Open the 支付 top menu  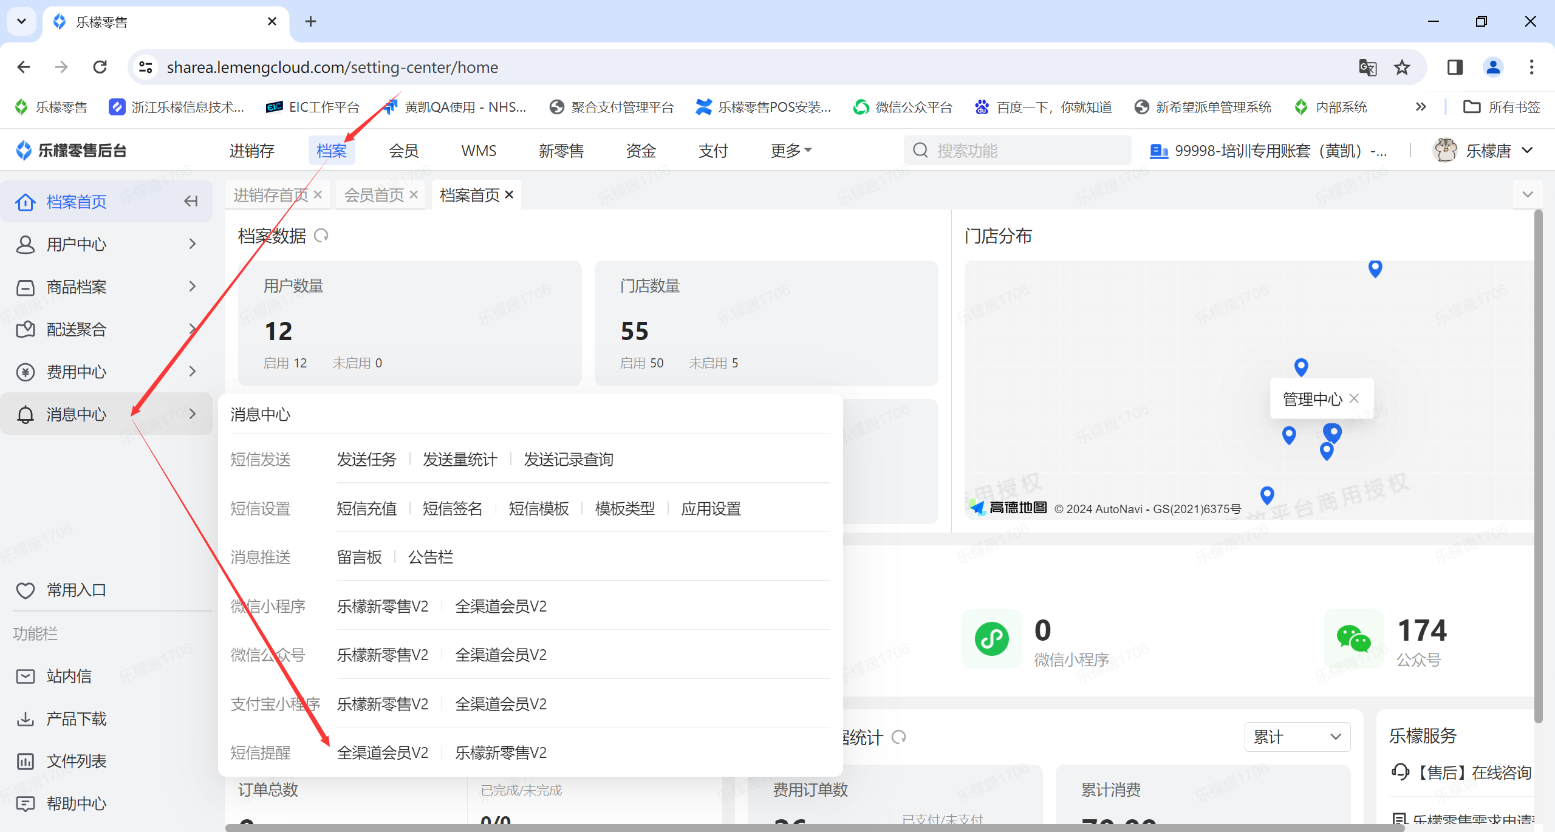[x=713, y=151]
